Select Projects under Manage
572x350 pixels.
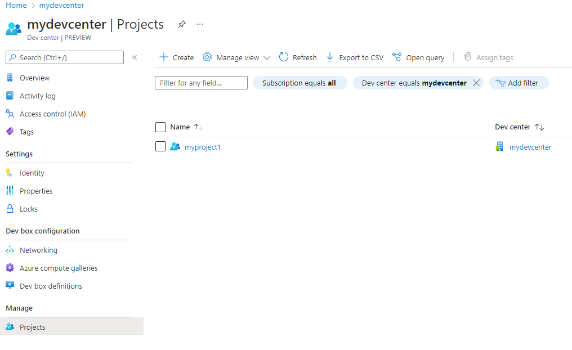[x=72, y=327]
